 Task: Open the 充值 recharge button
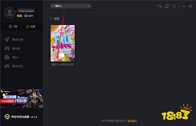tap(30, 26)
